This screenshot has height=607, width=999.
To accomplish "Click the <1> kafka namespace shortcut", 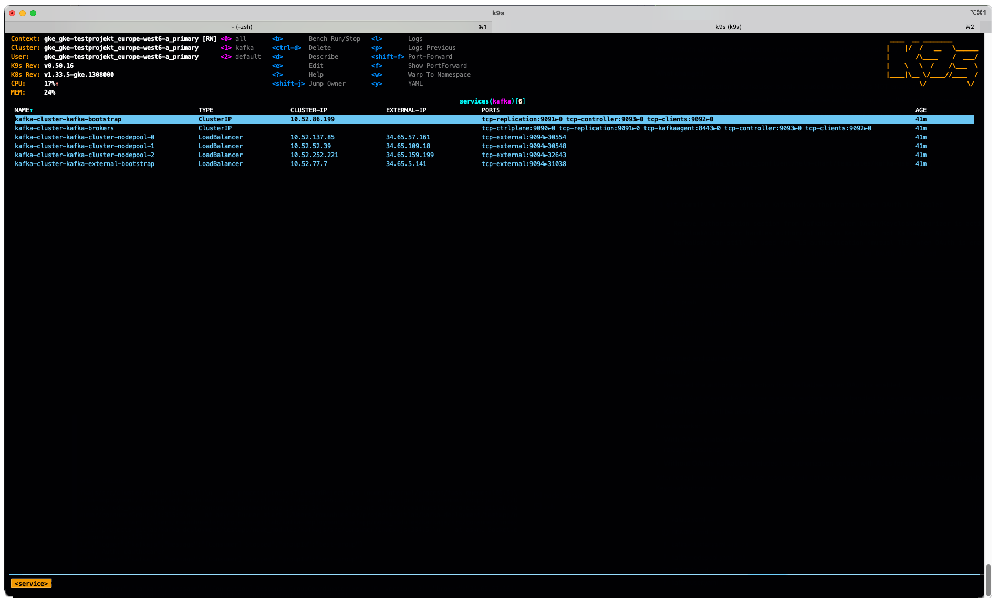I will (x=237, y=48).
